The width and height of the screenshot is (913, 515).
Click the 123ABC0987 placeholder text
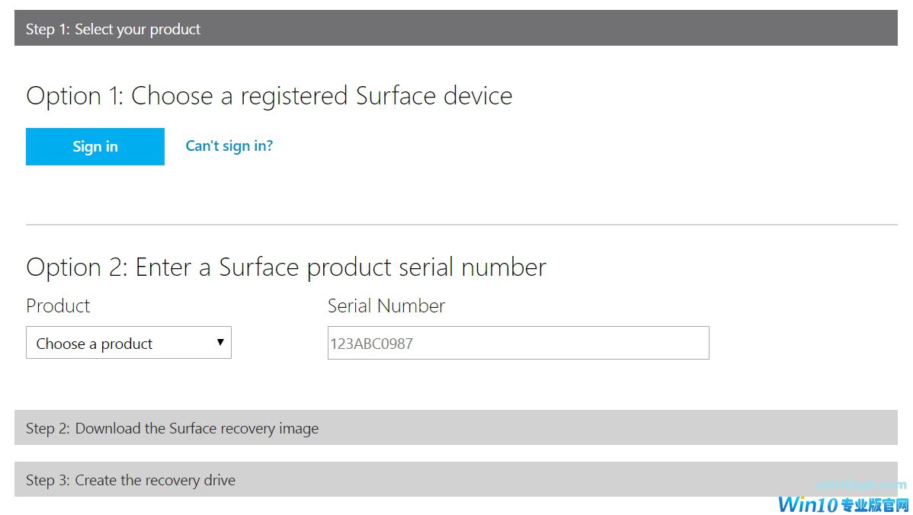[371, 344]
